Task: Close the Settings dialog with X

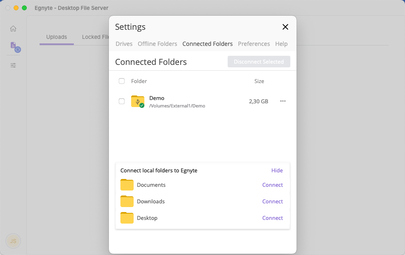Action: click(285, 27)
